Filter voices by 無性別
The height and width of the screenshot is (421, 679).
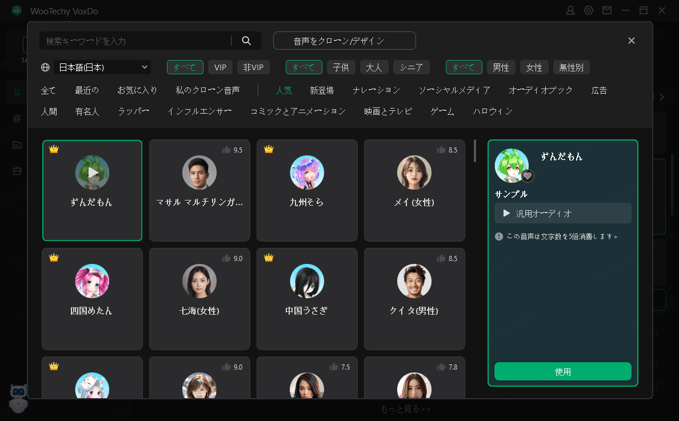point(571,67)
